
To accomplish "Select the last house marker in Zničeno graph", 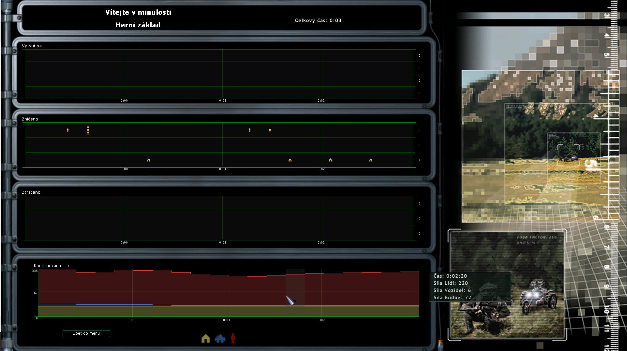I will [x=371, y=160].
